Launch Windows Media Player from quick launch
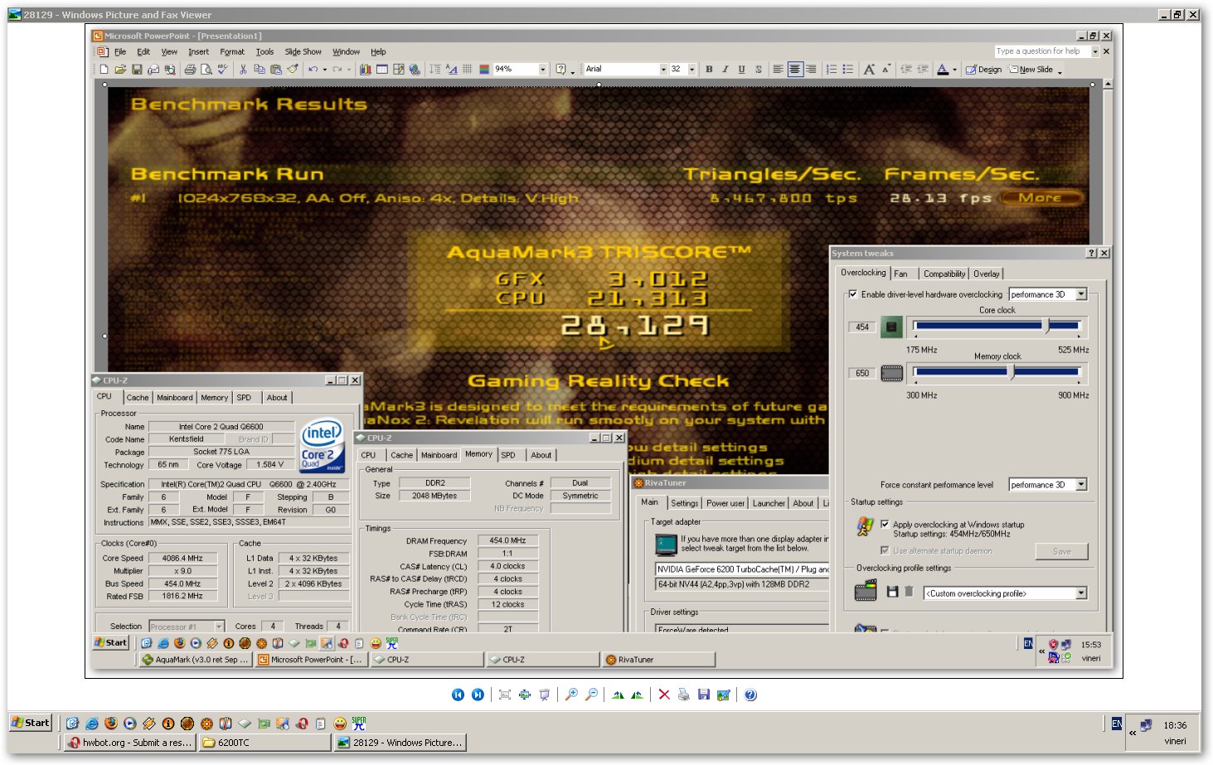The height and width of the screenshot is (765, 1213). pos(130,724)
